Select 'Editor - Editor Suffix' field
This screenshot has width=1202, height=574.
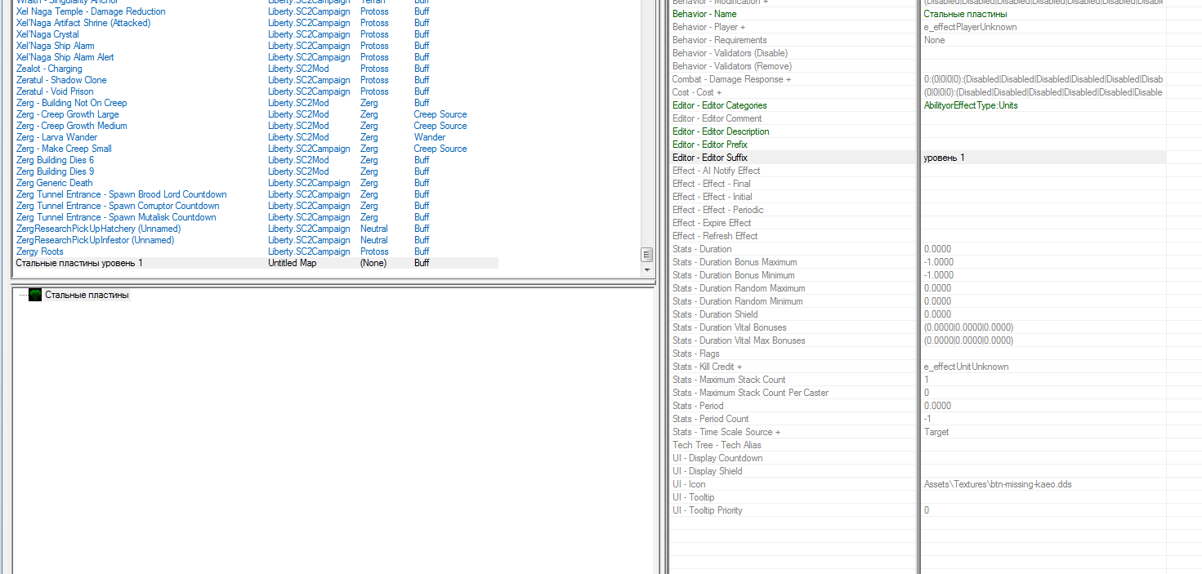(x=709, y=158)
